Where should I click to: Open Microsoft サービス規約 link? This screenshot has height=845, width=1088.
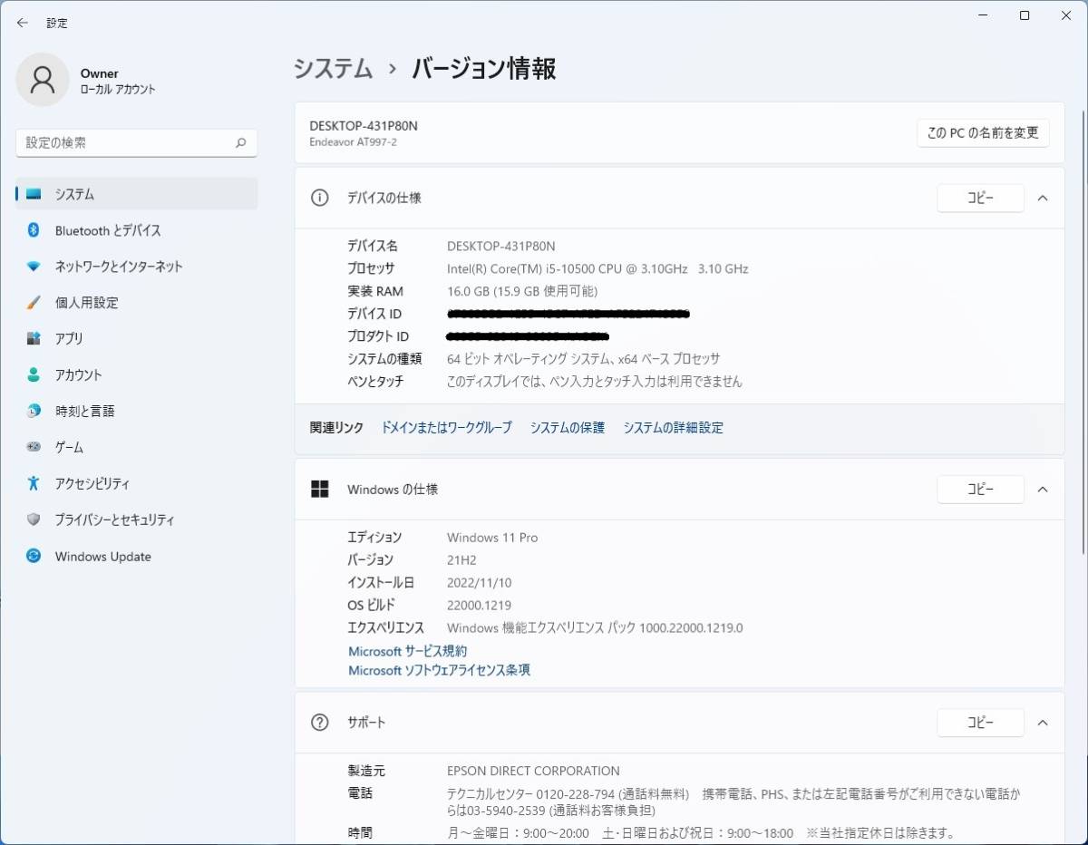408,651
